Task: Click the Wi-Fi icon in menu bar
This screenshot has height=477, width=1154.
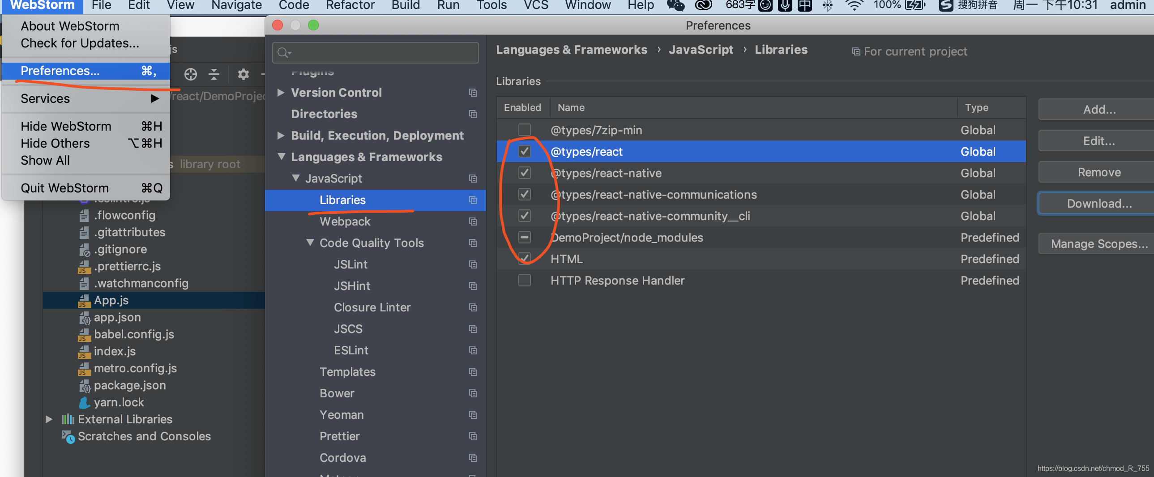Action: click(x=854, y=5)
